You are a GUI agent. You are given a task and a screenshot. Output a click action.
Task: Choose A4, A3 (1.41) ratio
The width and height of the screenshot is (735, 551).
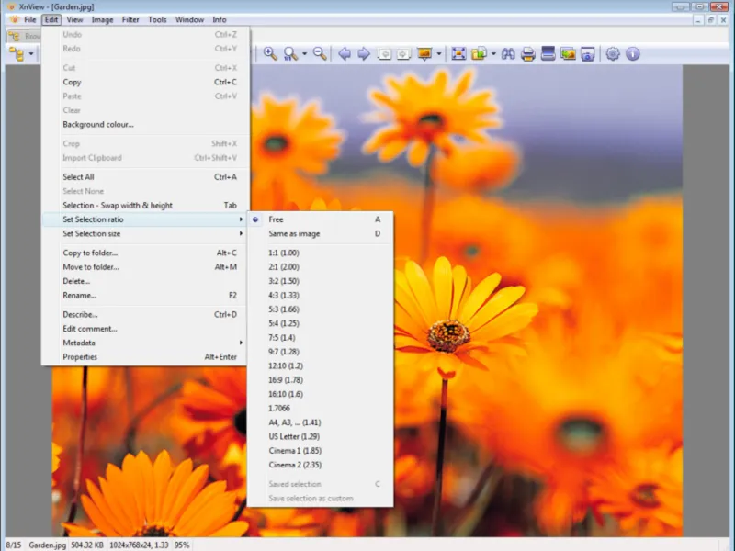321,422
